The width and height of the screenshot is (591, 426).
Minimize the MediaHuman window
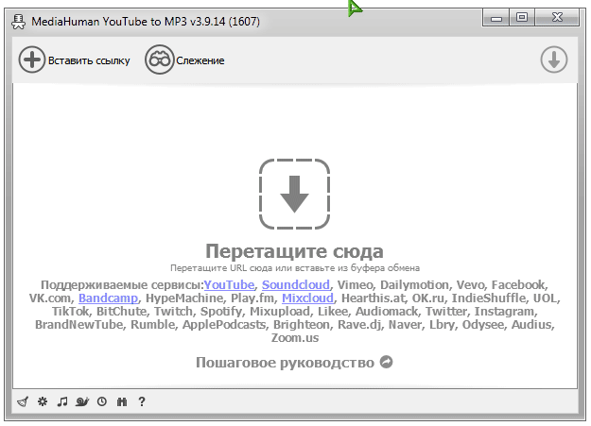496,17
